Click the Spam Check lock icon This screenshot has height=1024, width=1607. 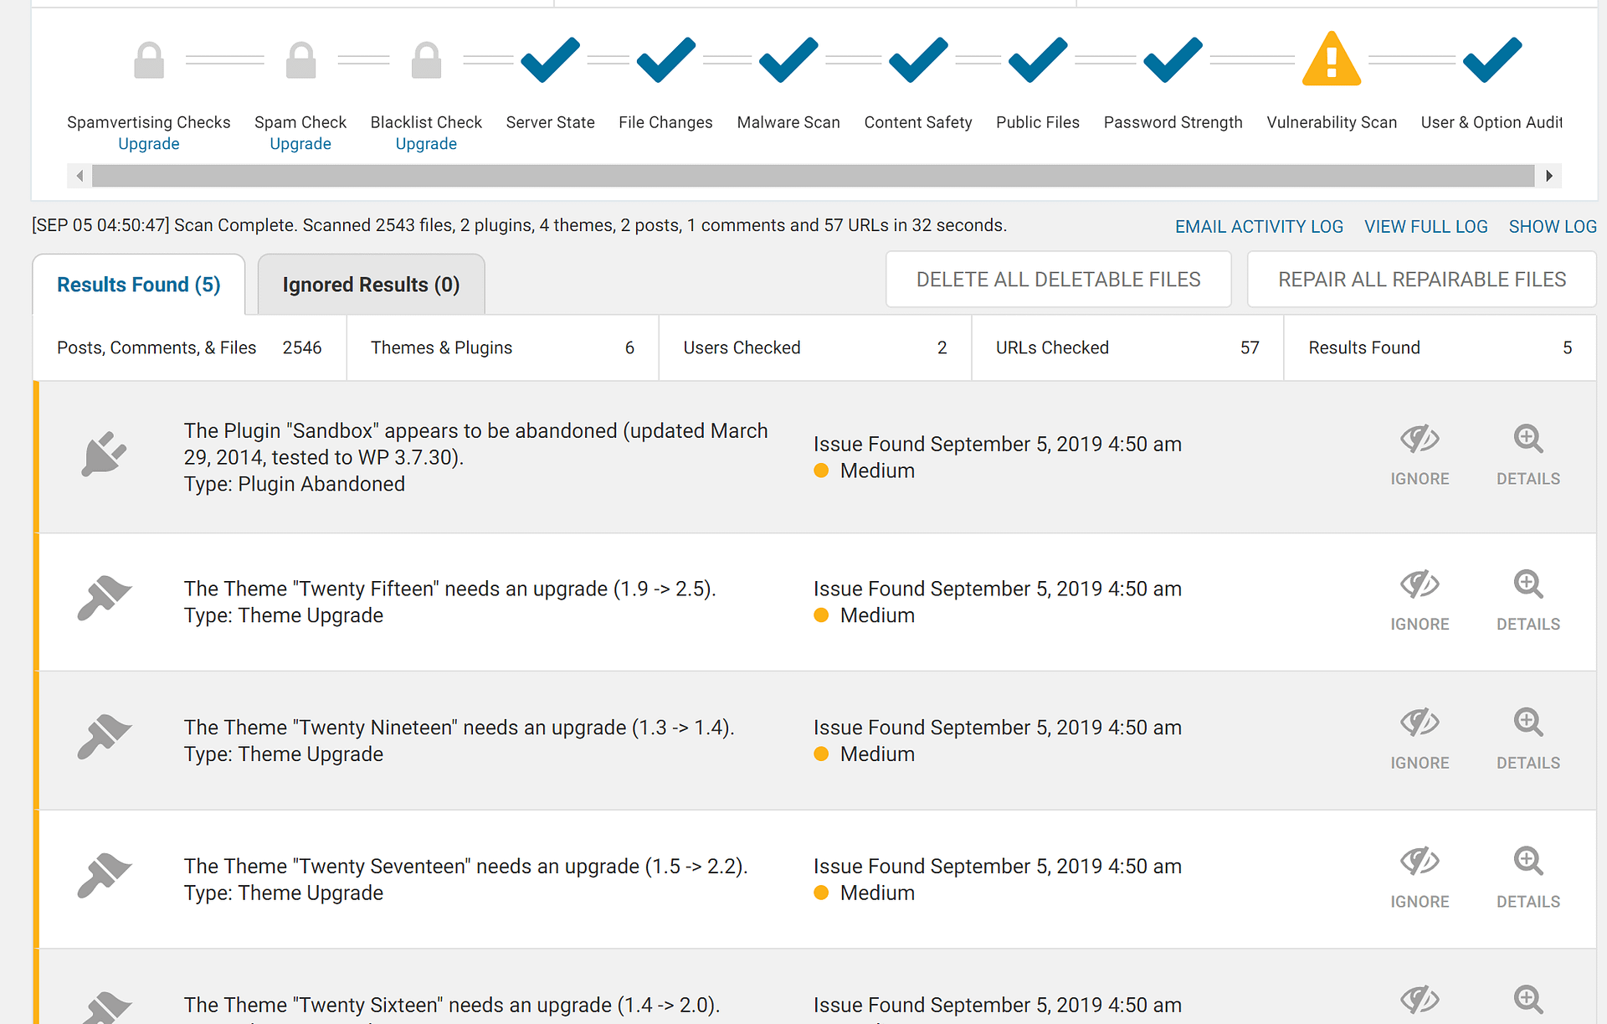point(300,60)
